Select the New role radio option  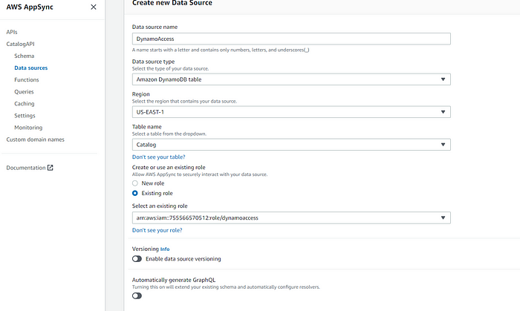pyautogui.click(x=135, y=183)
